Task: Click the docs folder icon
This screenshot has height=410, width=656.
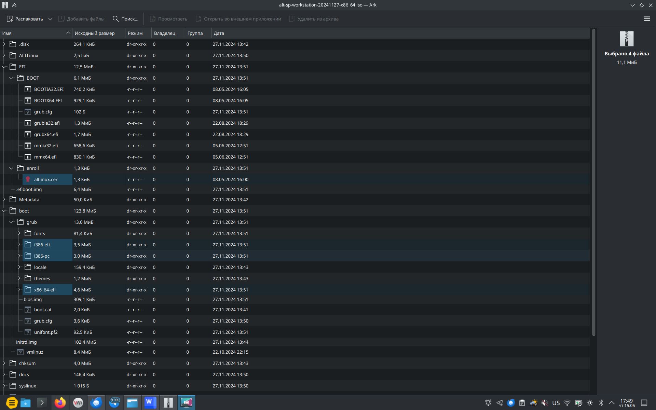Action: [x=13, y=374]
